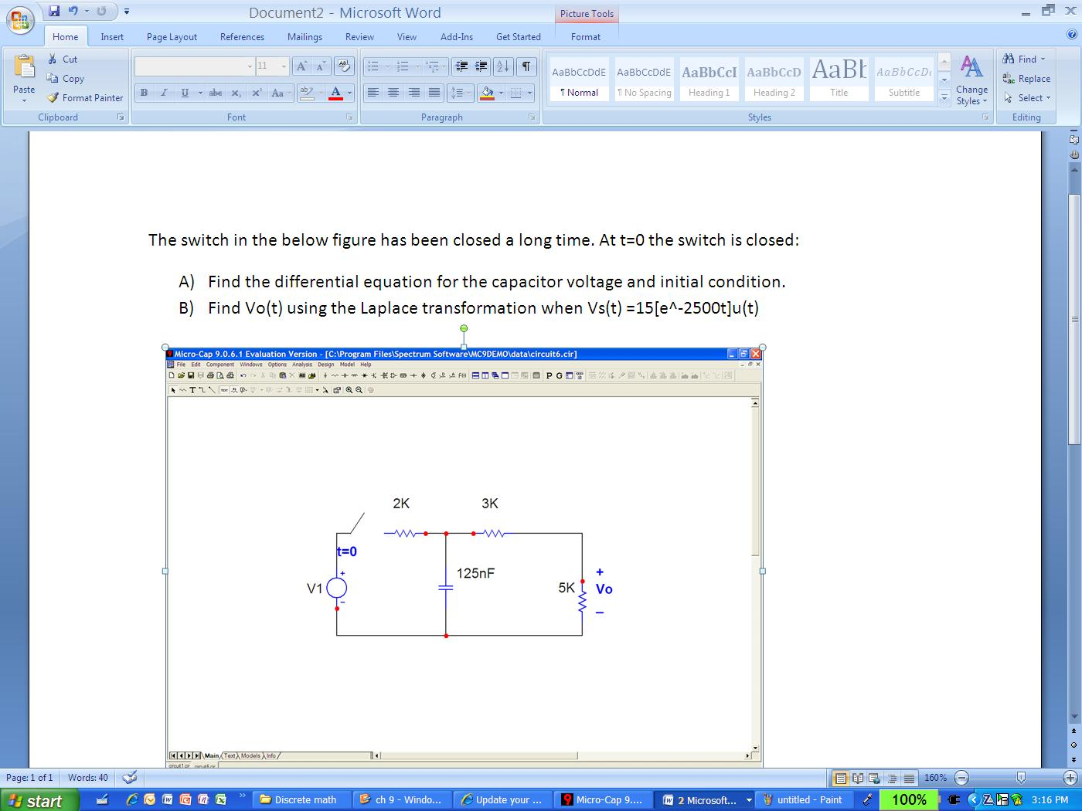Image resolution: width=1082 pixels, height=811 pixels.
Task: Click the Grow Font icon
Action: (x=301, y=67)
